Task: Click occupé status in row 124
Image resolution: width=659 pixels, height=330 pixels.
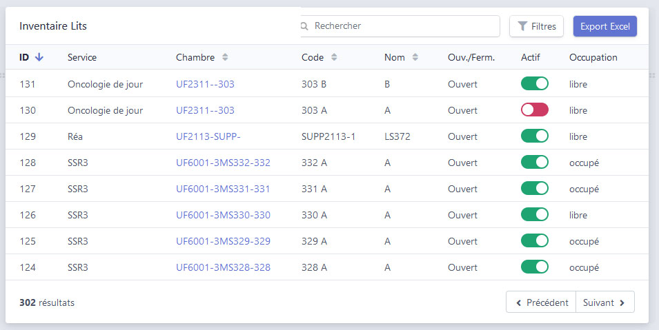Action: pos(584,268)
